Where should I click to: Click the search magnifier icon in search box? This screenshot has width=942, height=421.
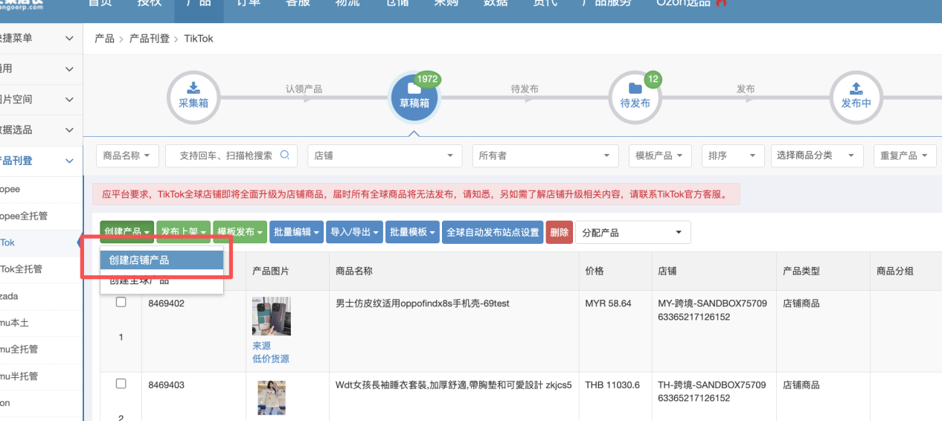[x=285, y=155]
